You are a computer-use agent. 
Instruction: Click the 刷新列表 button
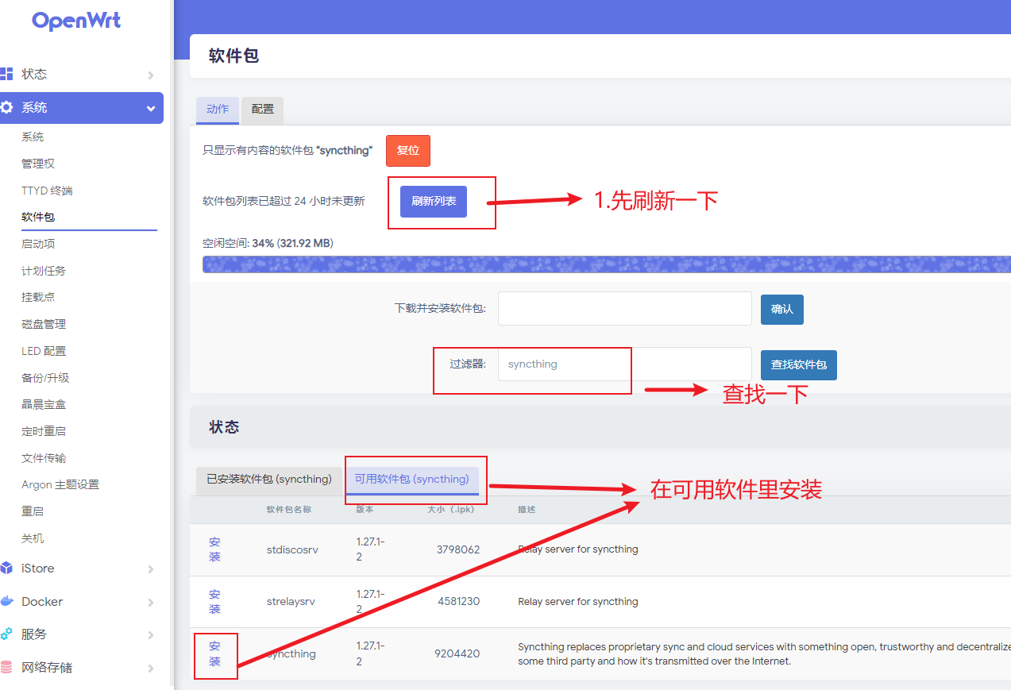coord(434,202)
